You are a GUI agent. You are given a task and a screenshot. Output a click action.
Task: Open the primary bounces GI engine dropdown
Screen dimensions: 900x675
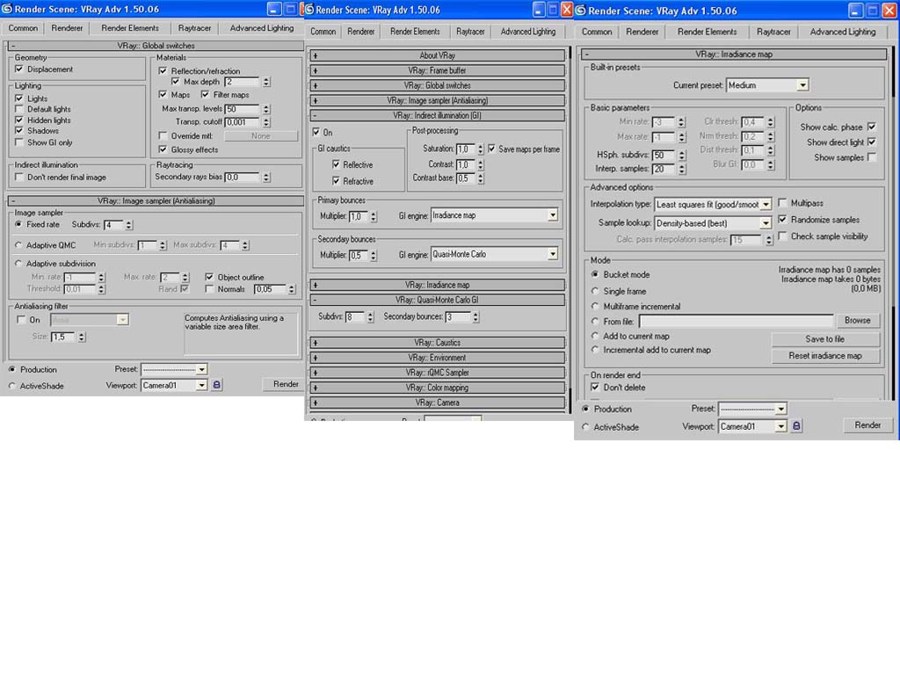tap(552, 215)
